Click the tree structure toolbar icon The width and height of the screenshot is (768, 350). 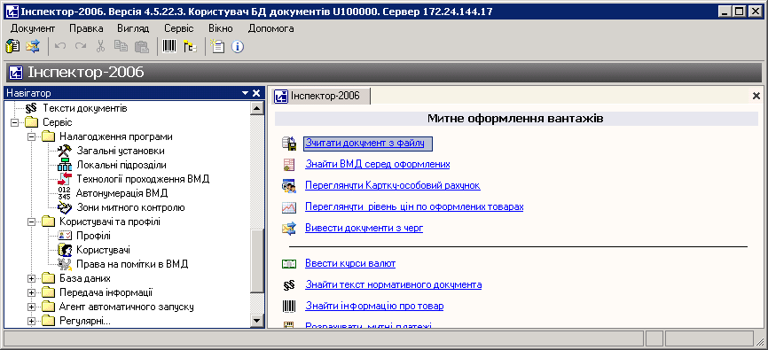click(190, 46)
